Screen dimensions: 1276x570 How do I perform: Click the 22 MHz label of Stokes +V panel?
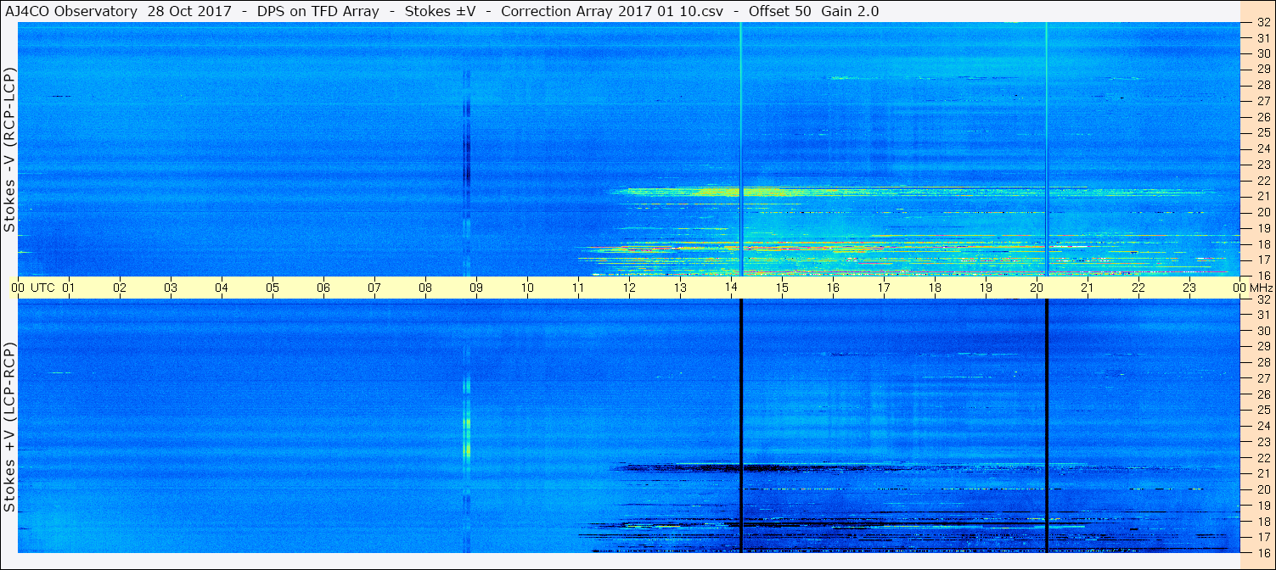(x=1263, y=457)
